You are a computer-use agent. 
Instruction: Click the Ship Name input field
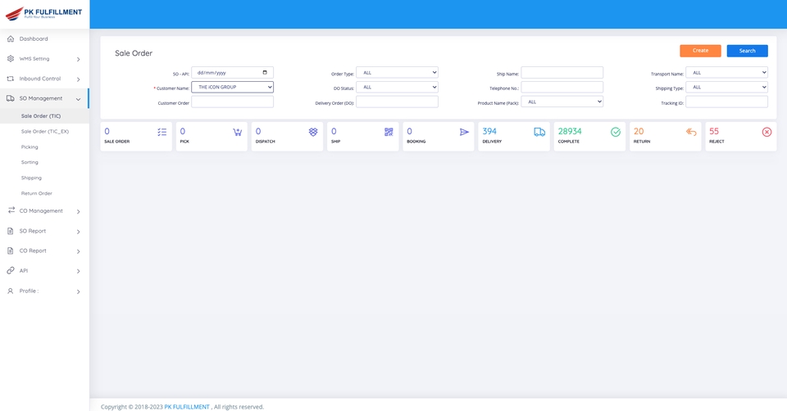tap(562, 73)
